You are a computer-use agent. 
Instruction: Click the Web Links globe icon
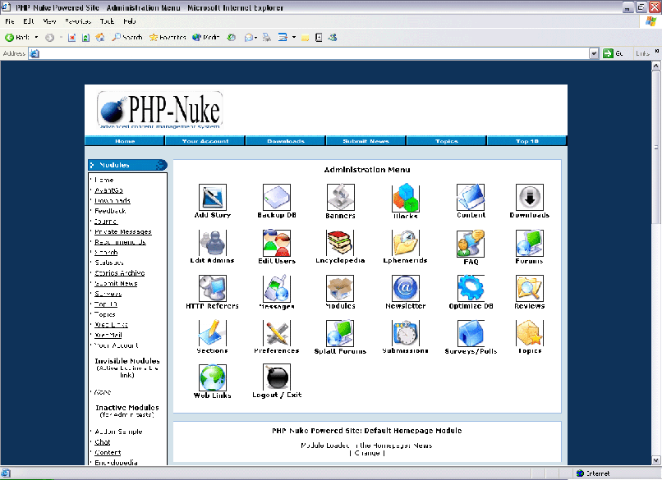[x=212, y=377]
